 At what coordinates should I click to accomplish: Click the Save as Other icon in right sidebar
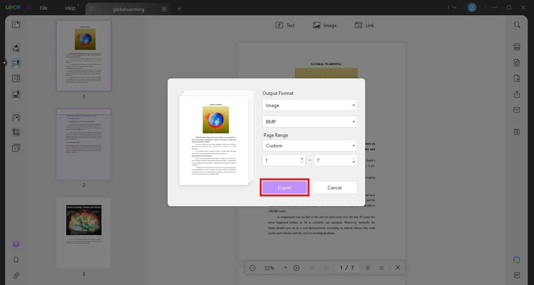[x=517, y=132]
